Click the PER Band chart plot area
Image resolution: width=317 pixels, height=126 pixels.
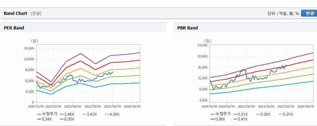tap(88, 73)
